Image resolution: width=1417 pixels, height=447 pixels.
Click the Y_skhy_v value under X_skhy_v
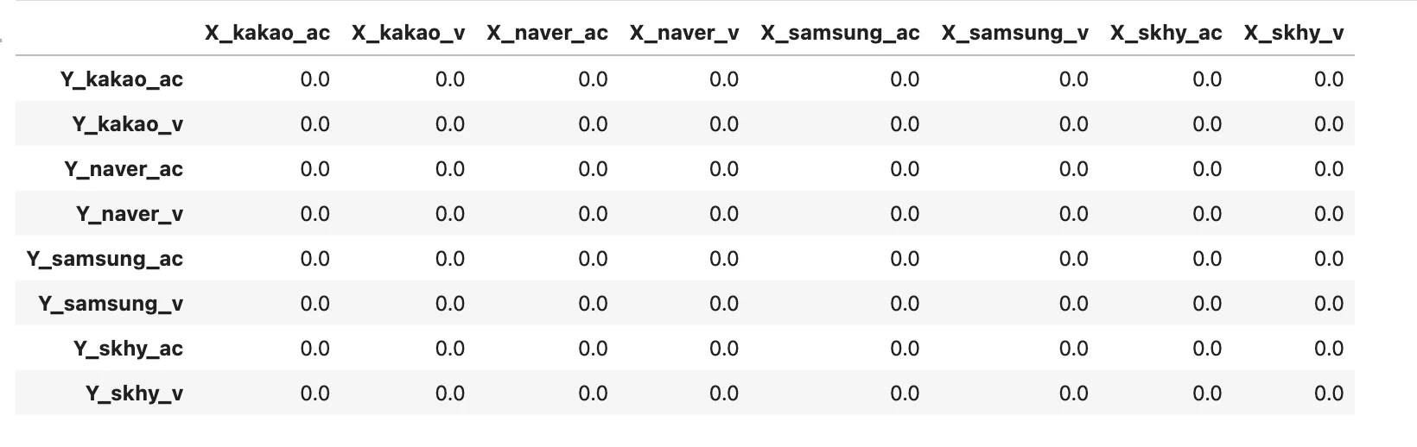(1328, 393)
